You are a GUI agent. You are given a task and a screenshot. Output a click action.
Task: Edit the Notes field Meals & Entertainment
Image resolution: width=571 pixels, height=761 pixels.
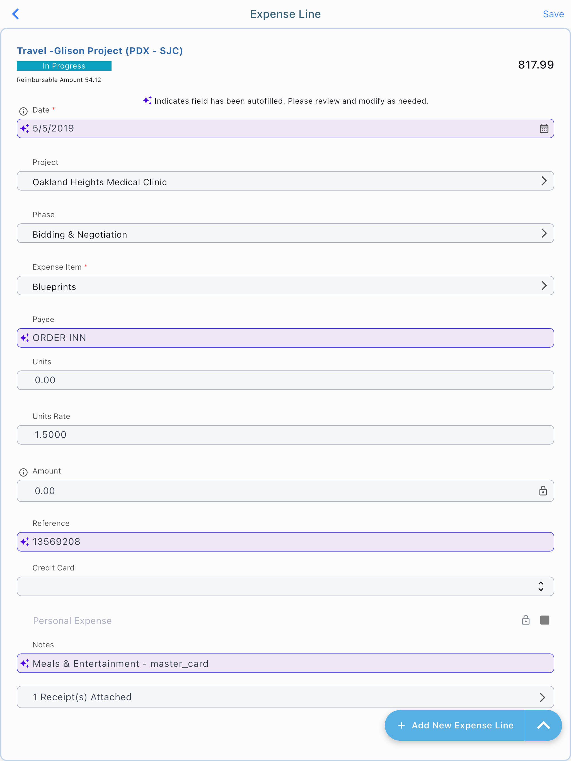(x=285, y=663)
